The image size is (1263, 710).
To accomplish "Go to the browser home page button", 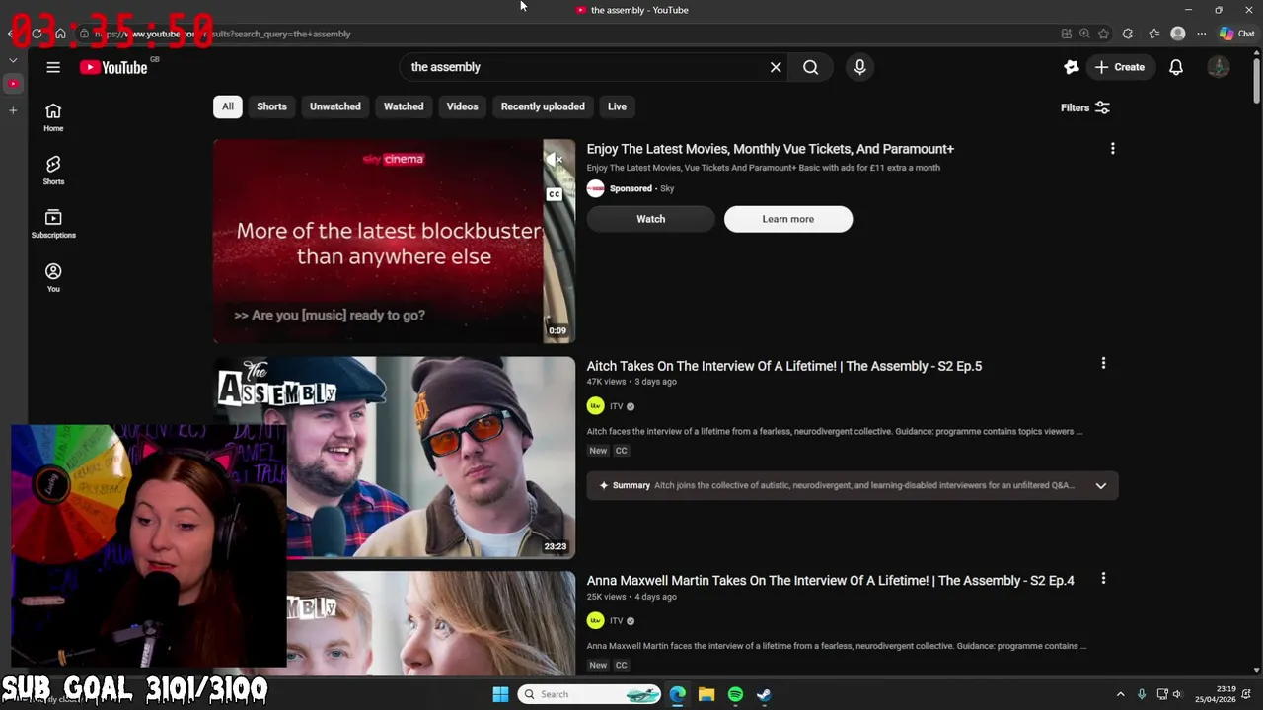I will (x=60, y=34).
